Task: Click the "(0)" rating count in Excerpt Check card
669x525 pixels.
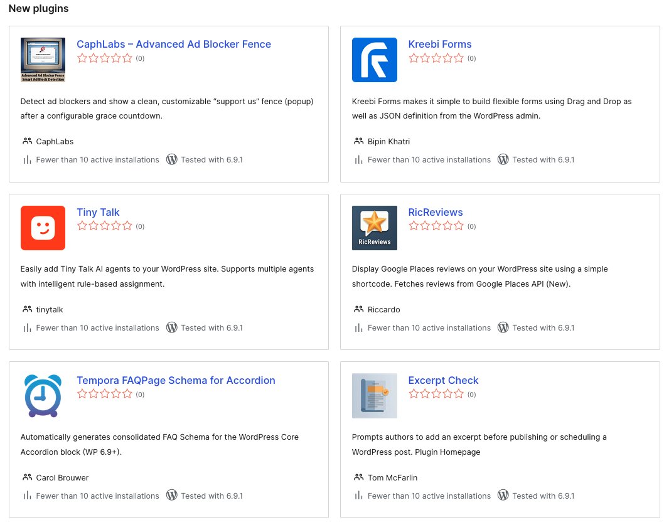Action: [x=471, y=395]
